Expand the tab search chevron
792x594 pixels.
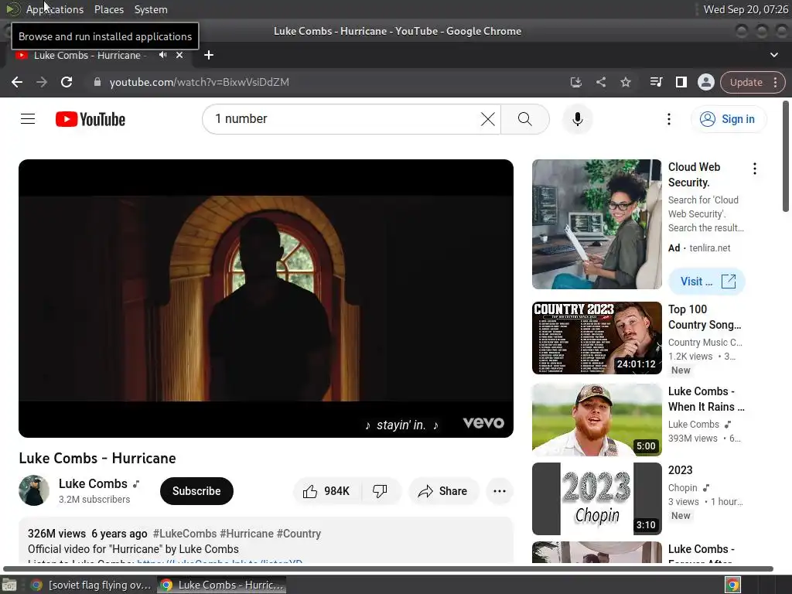point(773,55)
